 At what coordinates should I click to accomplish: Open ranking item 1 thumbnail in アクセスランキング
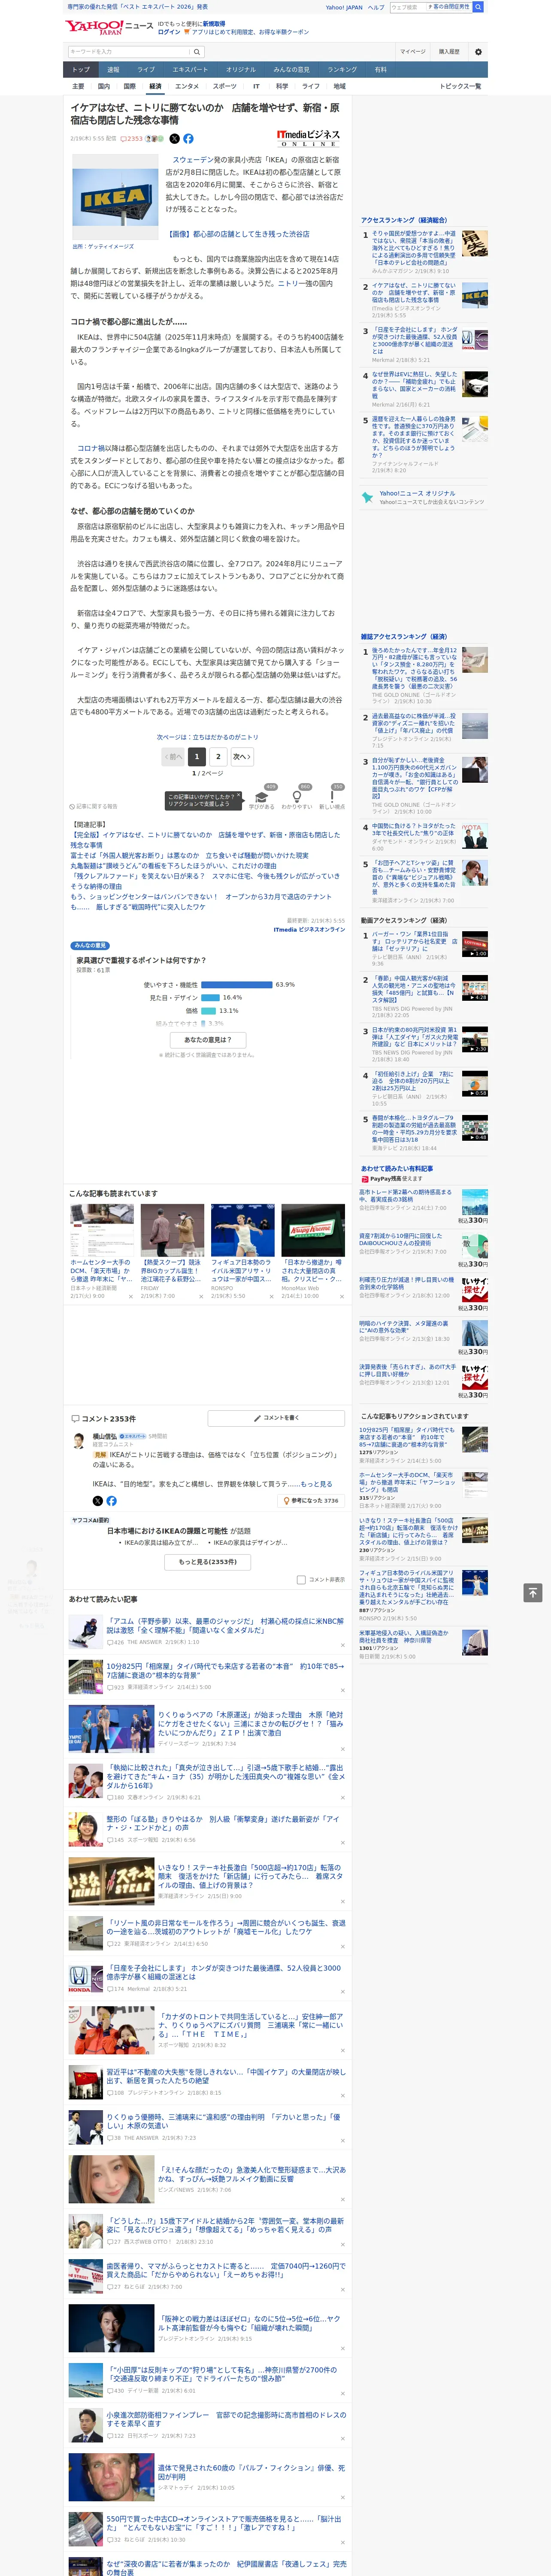pos(475,244)
